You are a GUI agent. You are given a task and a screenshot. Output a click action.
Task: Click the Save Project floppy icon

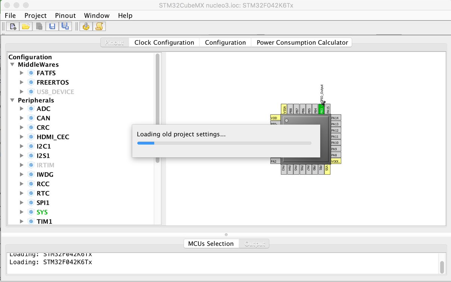[52, 26]
